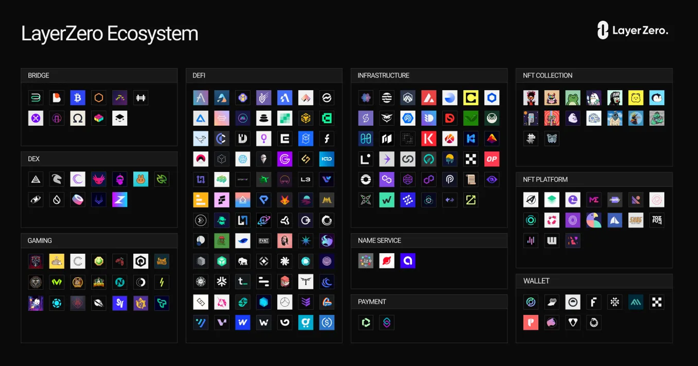
Task: Select the red Avalanche icon in Infrastructure
Action: (428, 98)
